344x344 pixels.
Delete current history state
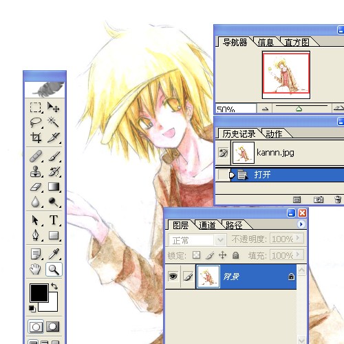click(338, 200)
